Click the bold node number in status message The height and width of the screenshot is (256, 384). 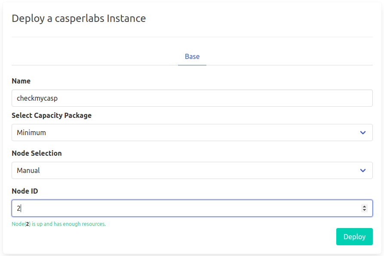28,224
